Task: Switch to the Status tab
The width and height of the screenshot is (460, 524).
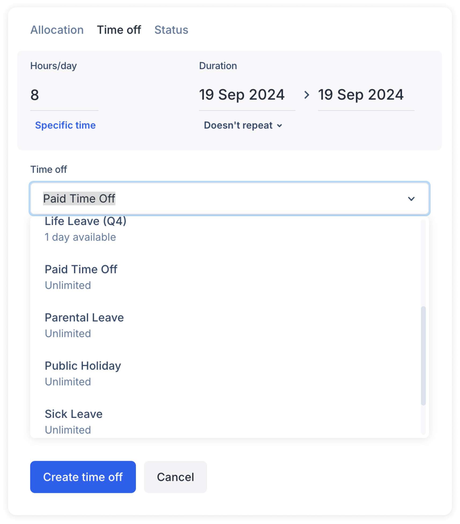Action: coord(171,30)
